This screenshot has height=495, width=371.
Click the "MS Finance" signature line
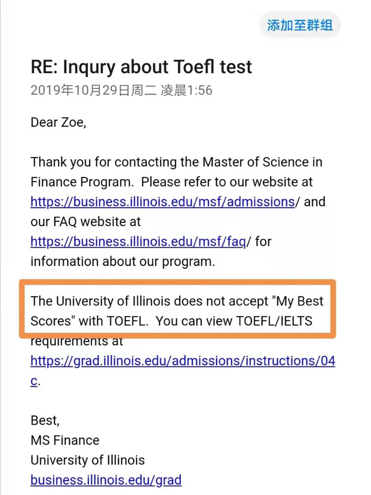(65, 440)
